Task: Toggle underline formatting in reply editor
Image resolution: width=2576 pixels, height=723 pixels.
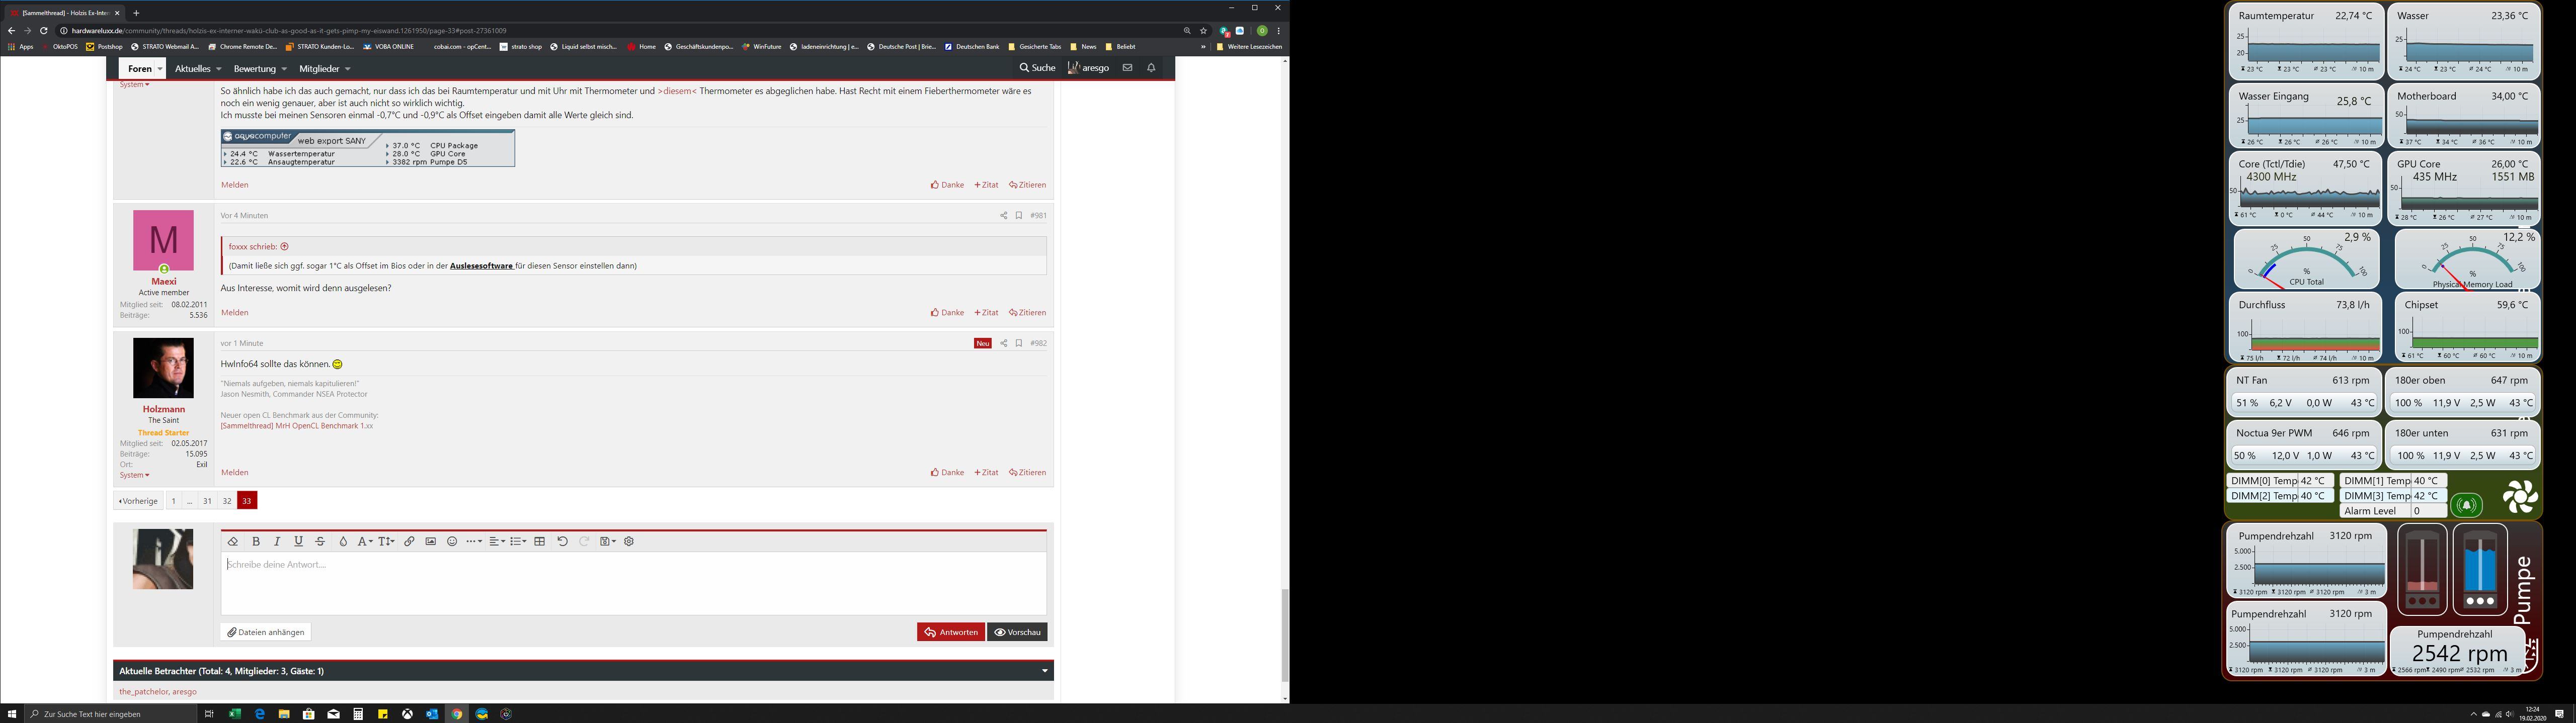Action: [x=298, y=541]
